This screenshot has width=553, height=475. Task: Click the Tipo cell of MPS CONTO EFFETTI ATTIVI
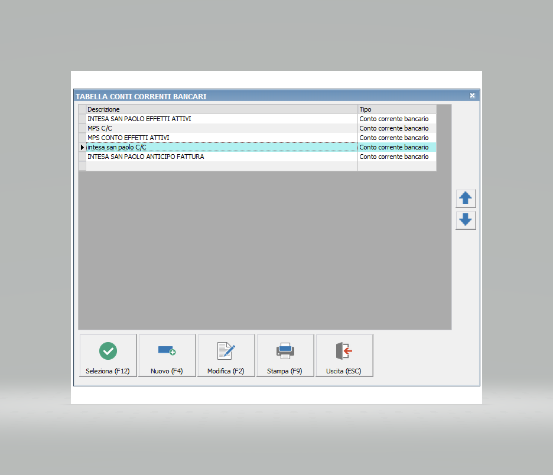[x=397, y=138]
